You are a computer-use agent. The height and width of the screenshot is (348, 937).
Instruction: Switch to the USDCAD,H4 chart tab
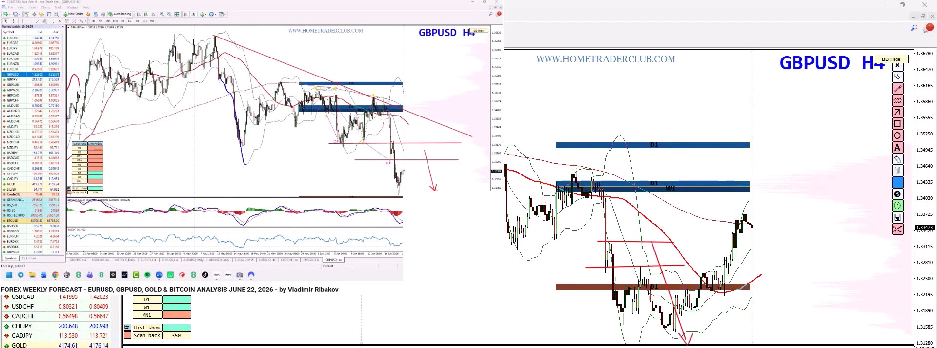[101, 260]
